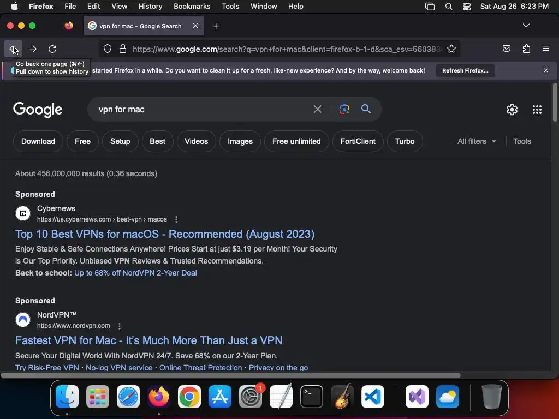Open Google quick settings gear

[512, 109]
